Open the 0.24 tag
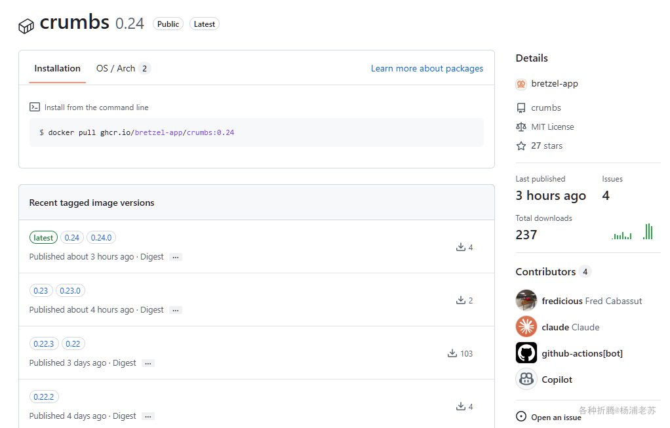This screenshot has height=428, width=670. pyautogui.click(x=72, y=237)
